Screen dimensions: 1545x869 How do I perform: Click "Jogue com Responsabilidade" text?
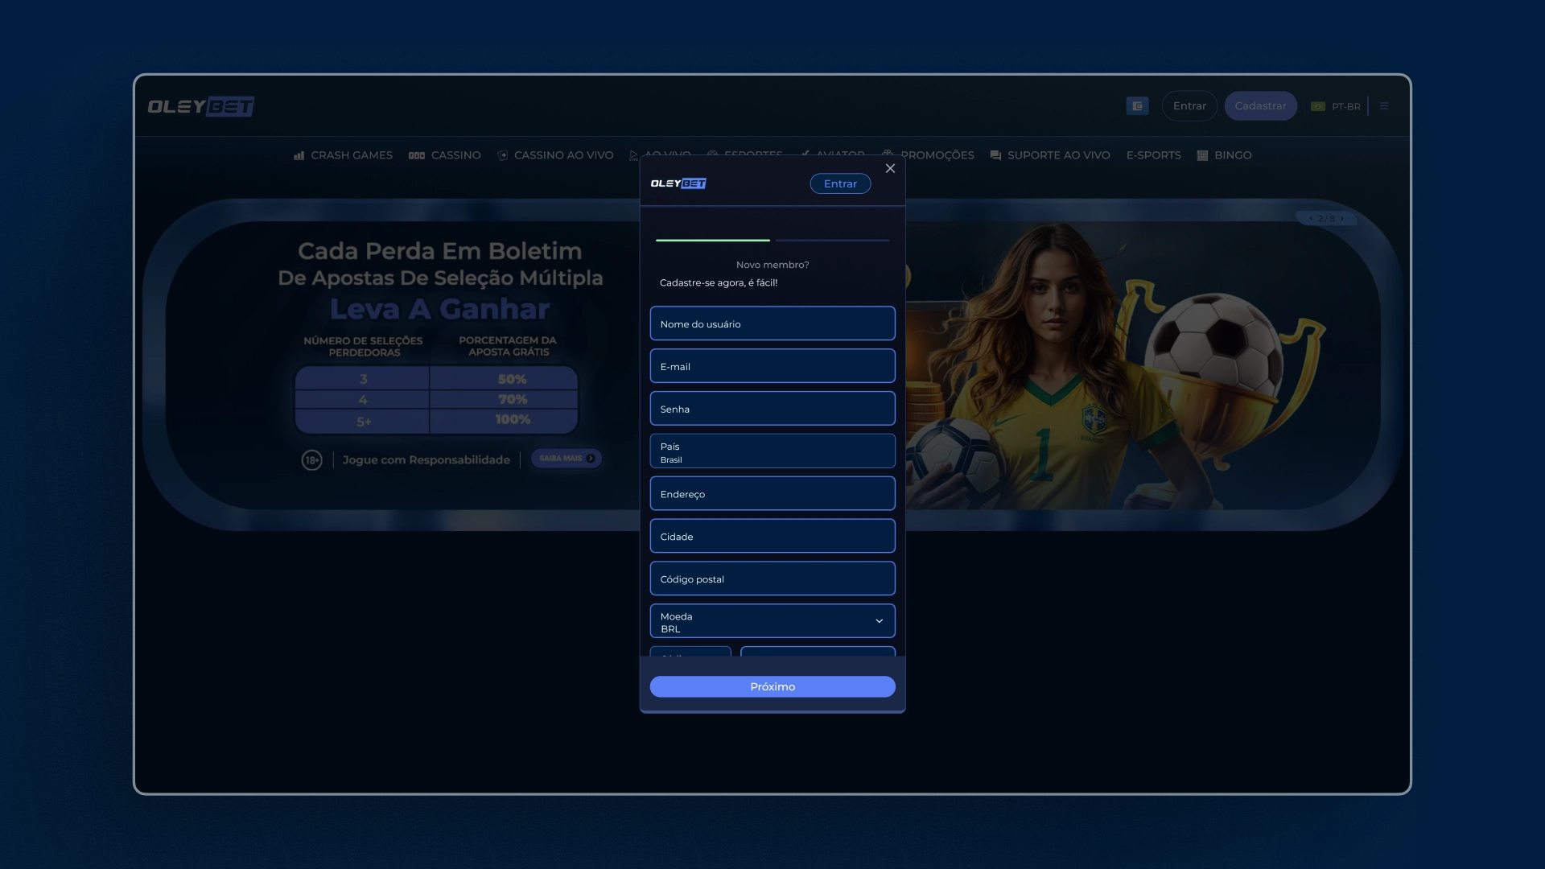click(426, 460)
